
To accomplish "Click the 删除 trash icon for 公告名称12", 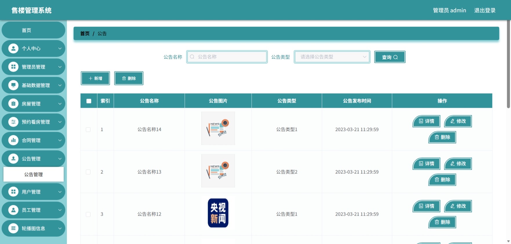I will point(437,222).
